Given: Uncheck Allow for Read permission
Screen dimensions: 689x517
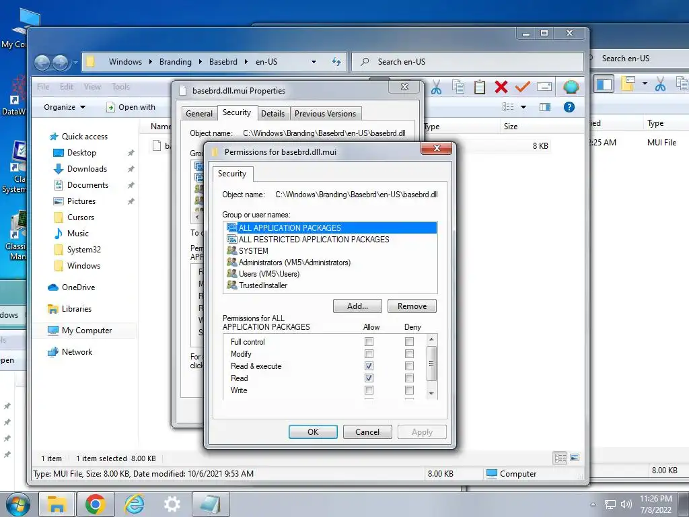Looking at the screenshot, I should 369,378.
